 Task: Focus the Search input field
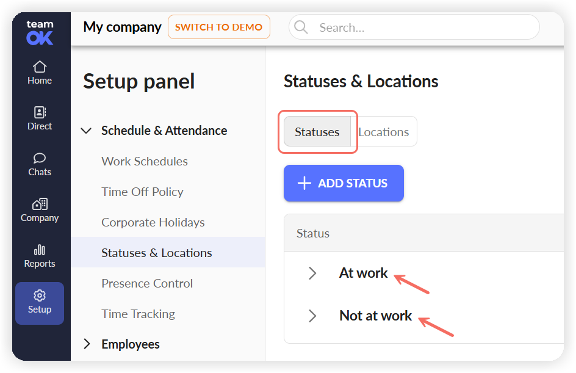coord(414,27)
